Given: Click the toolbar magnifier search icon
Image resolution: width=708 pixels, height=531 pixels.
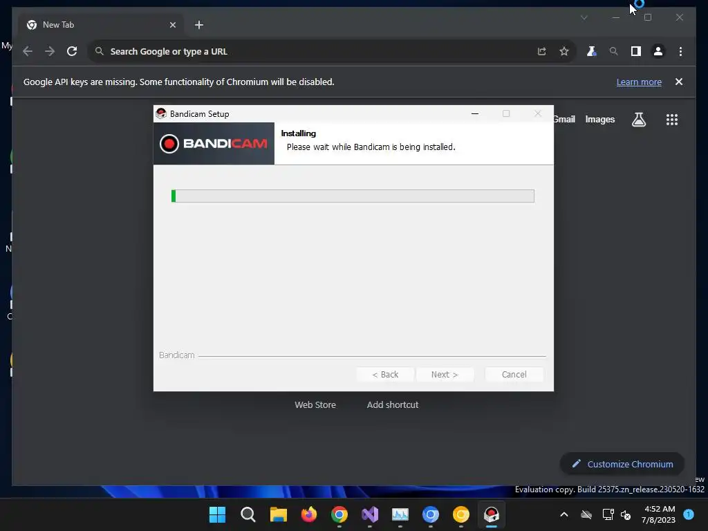Looking at the screenshot, I should [x=614, y=51].
